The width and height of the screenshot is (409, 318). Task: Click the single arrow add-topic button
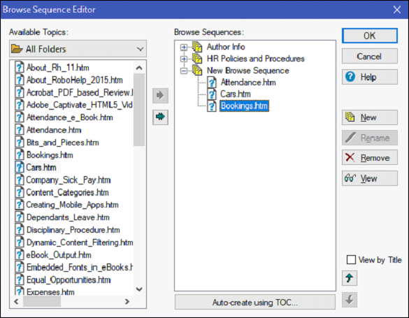tap(160, 95)
